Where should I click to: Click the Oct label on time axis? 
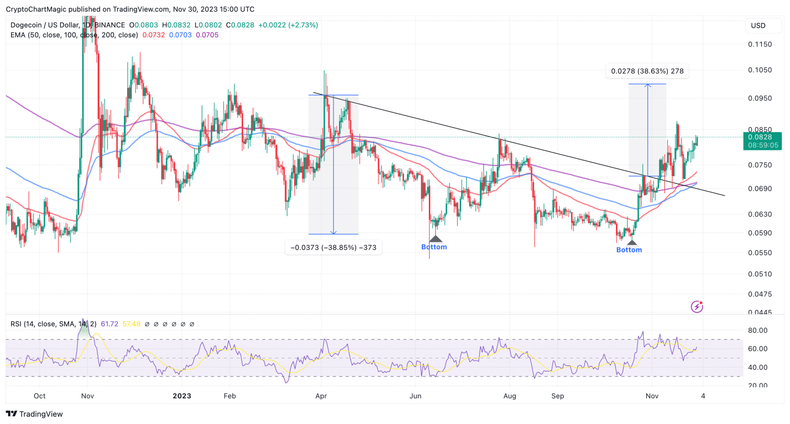pyautogui.click(x=39, y=396)
